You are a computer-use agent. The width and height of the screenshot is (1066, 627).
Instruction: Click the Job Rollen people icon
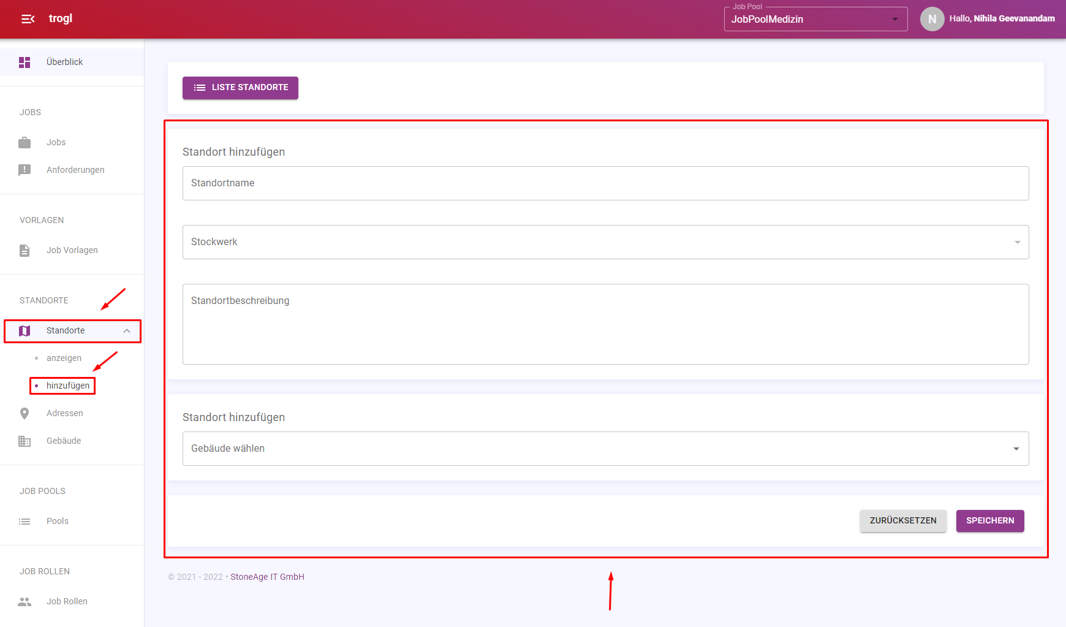pos(25,602)
